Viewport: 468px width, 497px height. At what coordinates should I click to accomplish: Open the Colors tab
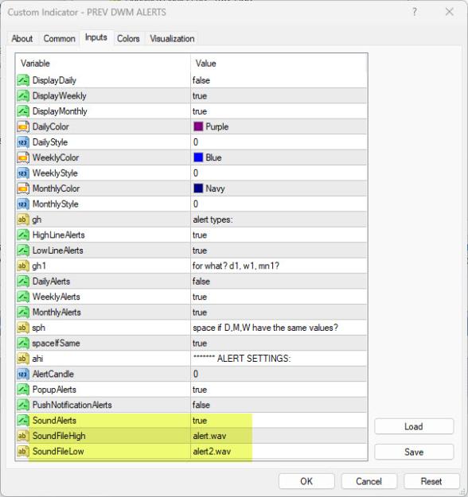coord(128,39)
